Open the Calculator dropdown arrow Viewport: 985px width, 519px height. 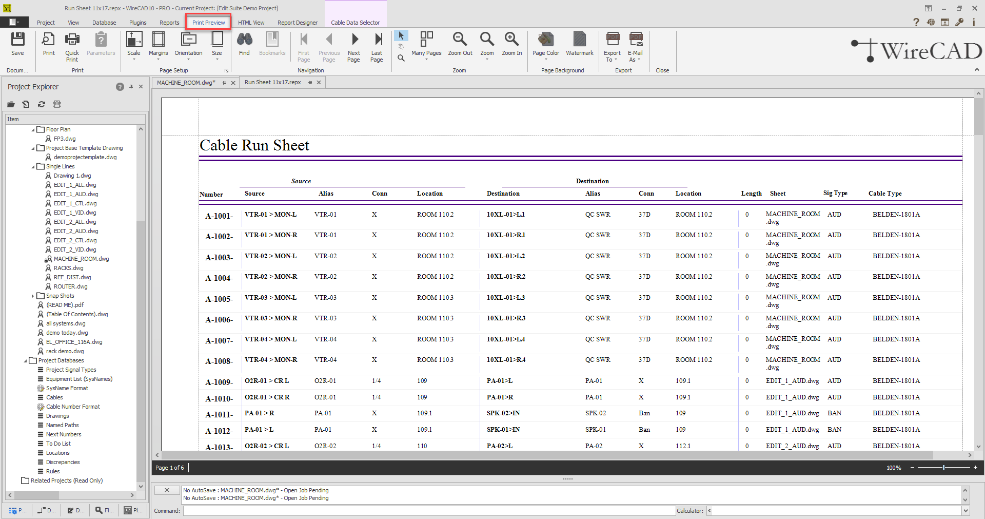coord(966,511)
